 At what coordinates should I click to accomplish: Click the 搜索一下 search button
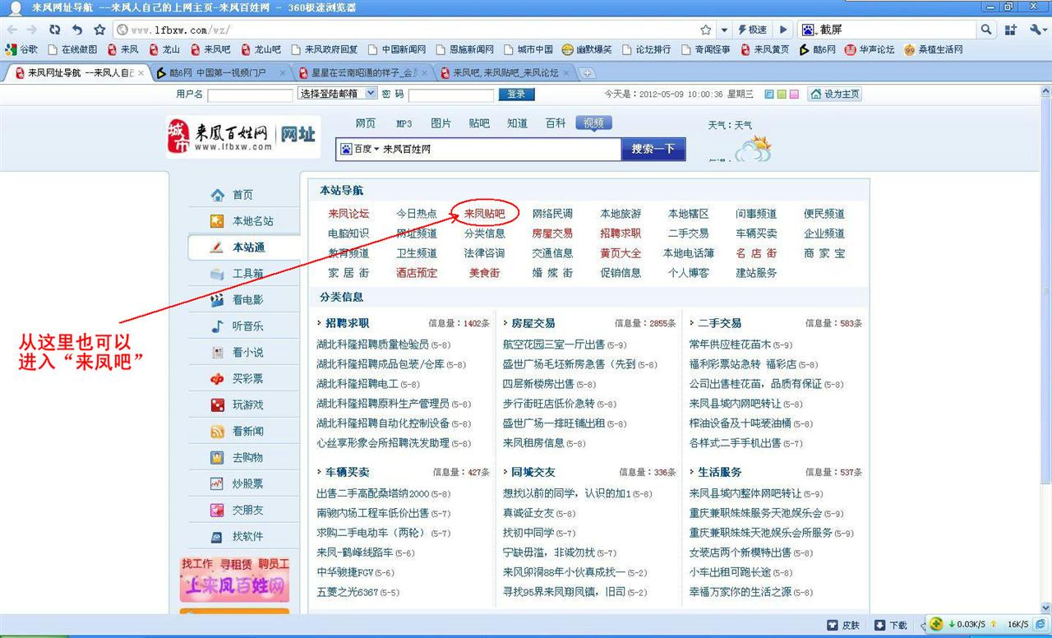tap(653, 149)
